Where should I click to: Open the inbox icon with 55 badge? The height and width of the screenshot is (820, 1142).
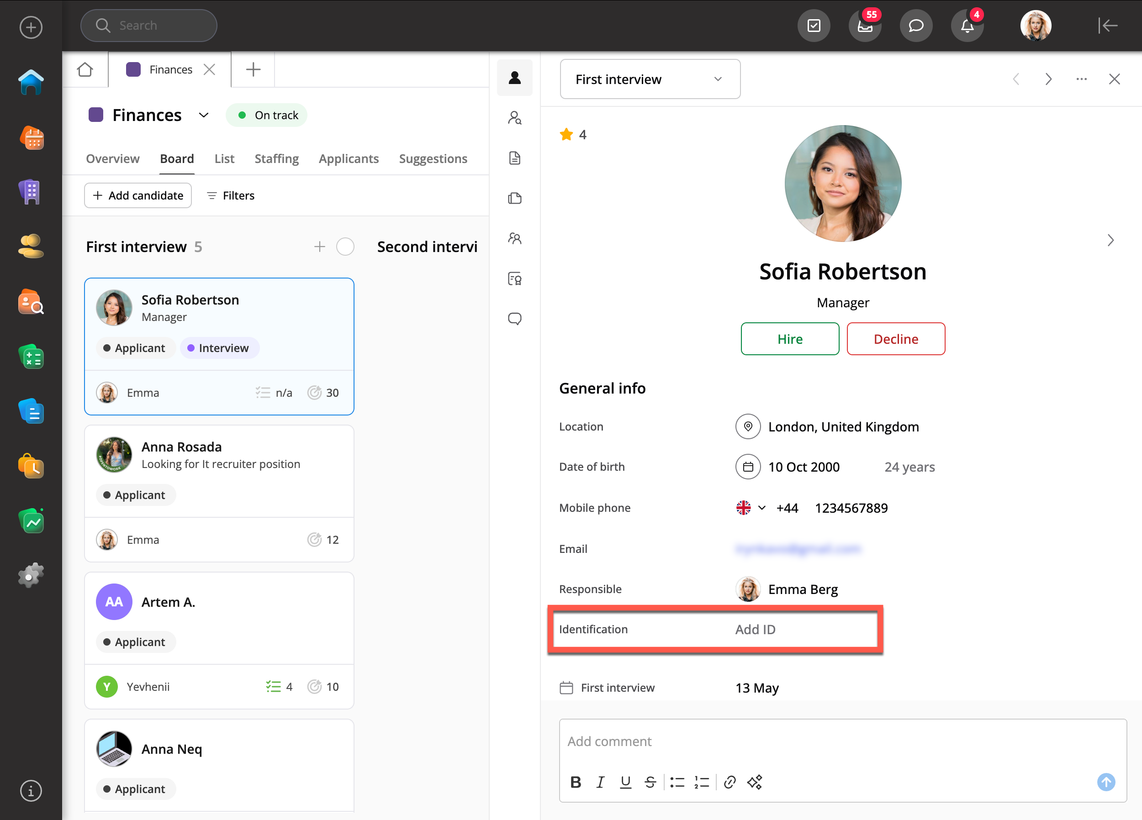(x=865, y=26)
